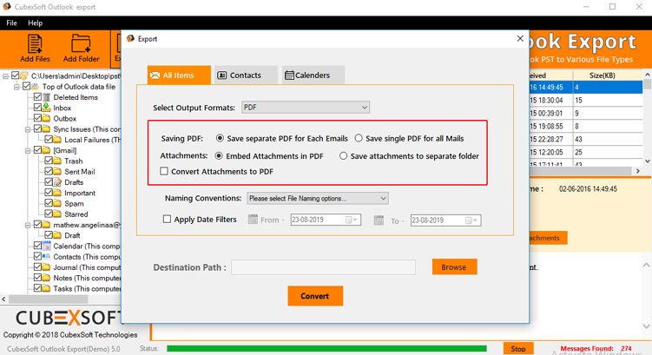Open the File menu
Screen dimensions: 652x355
tap(12, 23)
